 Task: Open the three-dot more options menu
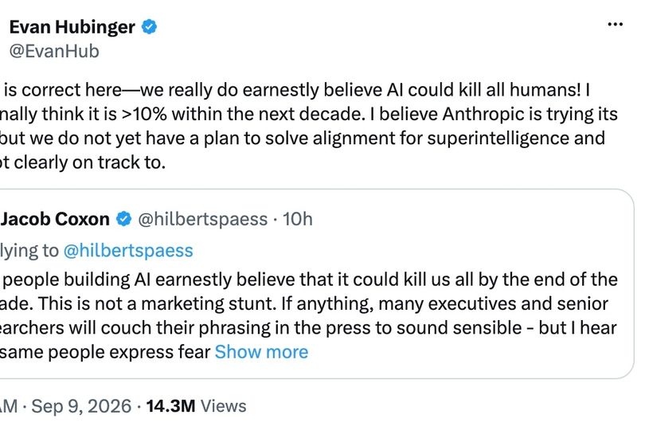615,25
